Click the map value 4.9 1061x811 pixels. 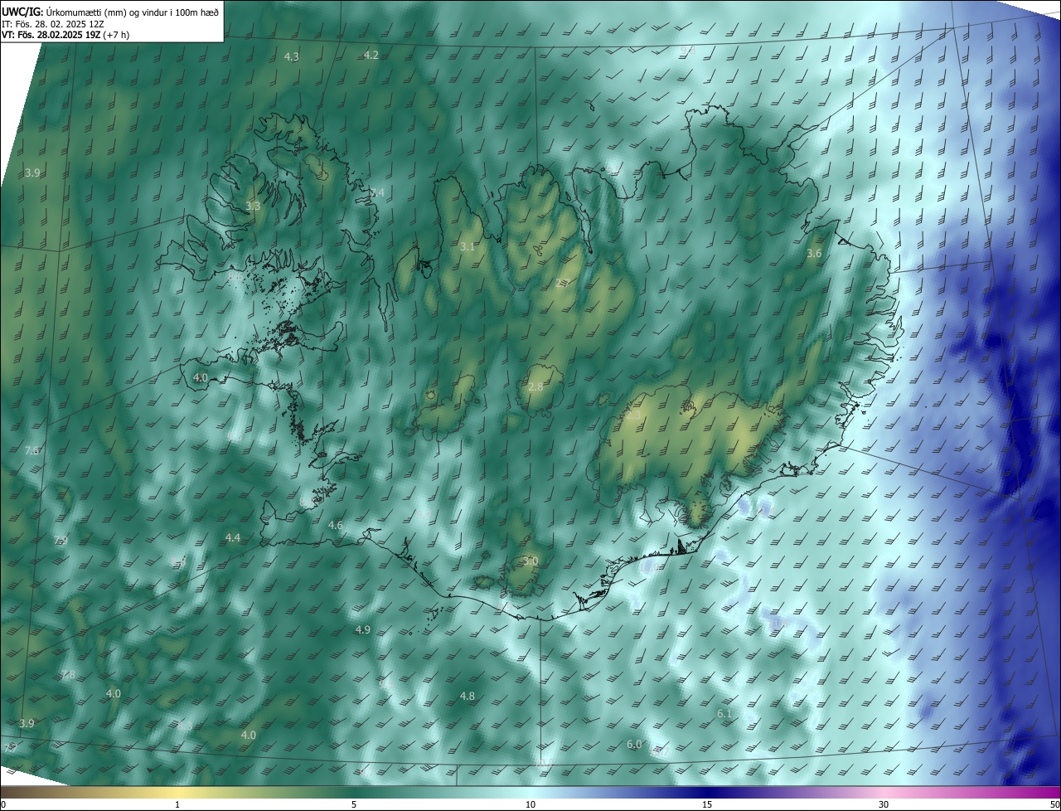(x=362, y=629)
